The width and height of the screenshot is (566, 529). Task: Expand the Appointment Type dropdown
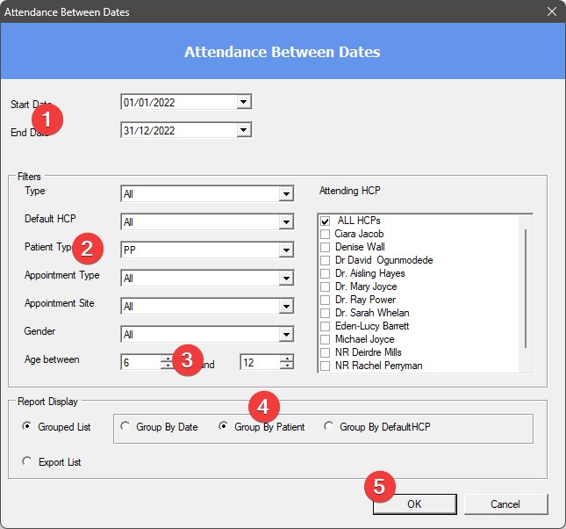coord(285,279)
